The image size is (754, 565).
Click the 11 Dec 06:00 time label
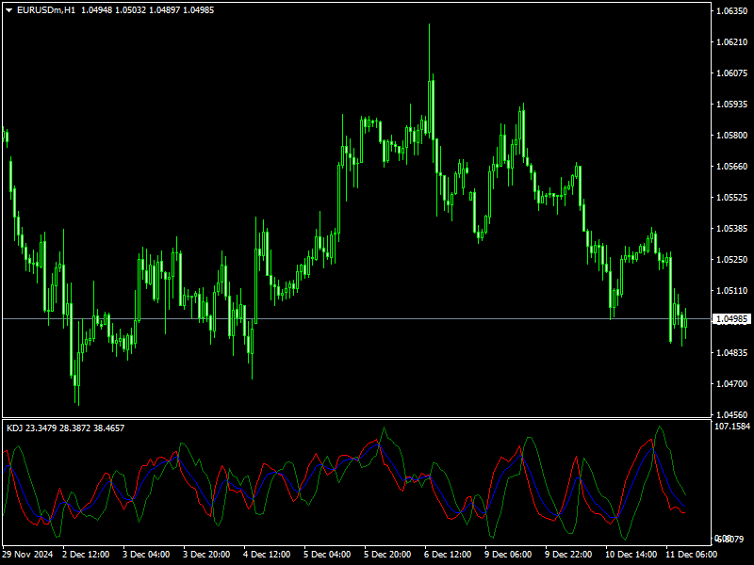(692, 555)
